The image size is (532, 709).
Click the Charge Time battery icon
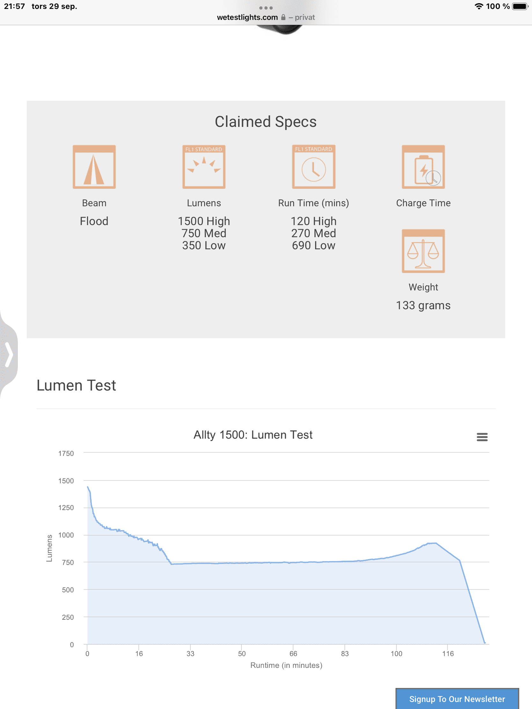coord(423,167)
